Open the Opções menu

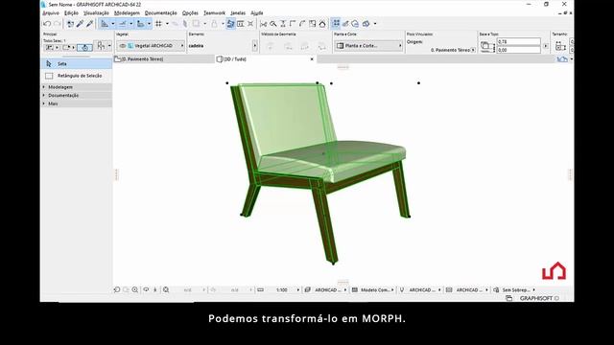(190, 12)
